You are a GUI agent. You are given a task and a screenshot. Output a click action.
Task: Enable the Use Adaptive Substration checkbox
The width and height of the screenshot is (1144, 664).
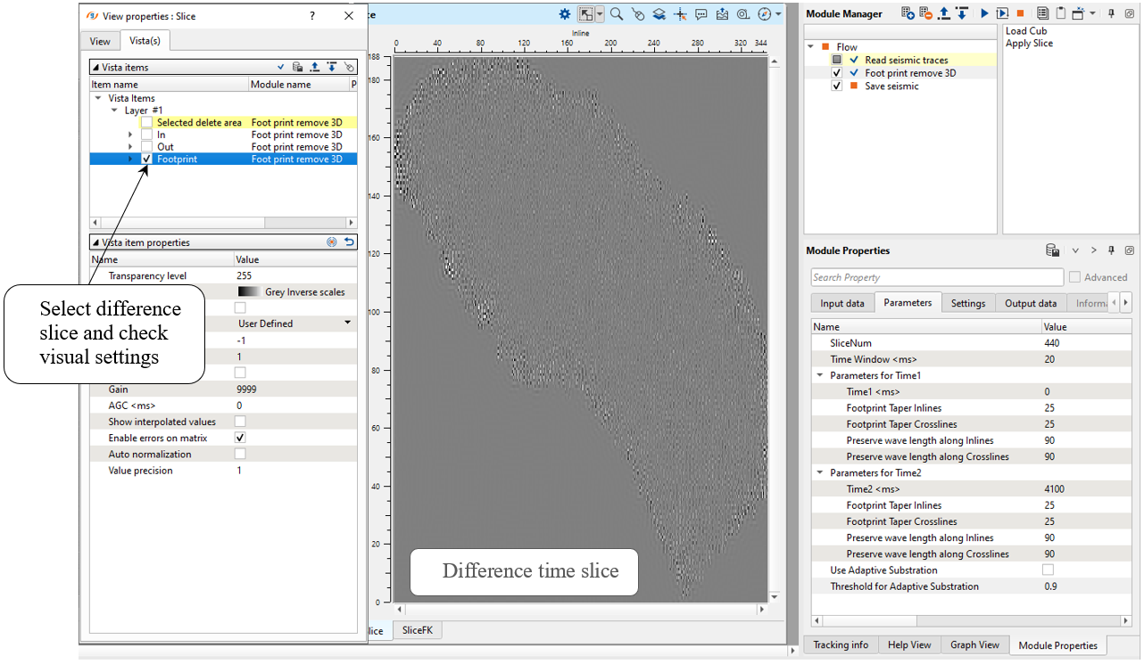(x=1048, y=570)
